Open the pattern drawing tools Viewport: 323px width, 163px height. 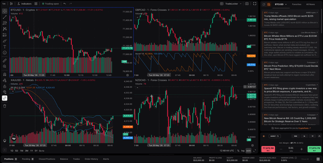coord(4,29)
